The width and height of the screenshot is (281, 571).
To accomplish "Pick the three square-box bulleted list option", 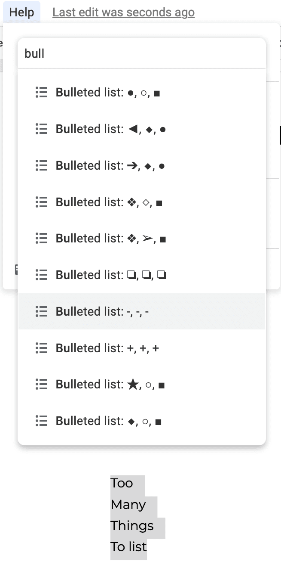I will click(142, 275).
